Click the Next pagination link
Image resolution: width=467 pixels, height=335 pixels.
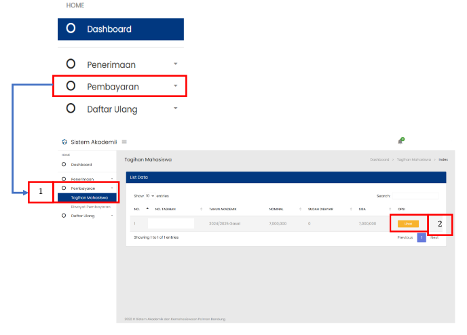click(x=434, y=237)
